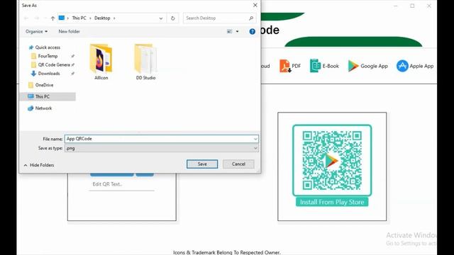Close the Save As dialog

click(x=255, y=5)
